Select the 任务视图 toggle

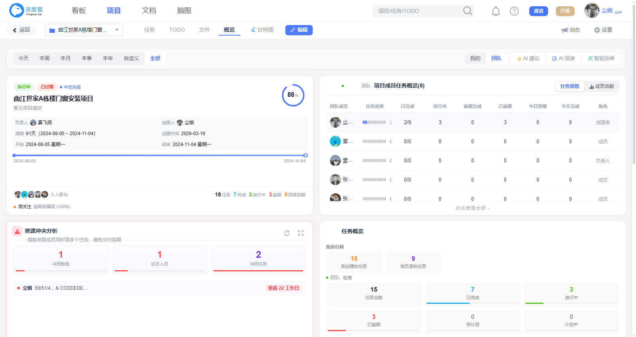(570, 86)
